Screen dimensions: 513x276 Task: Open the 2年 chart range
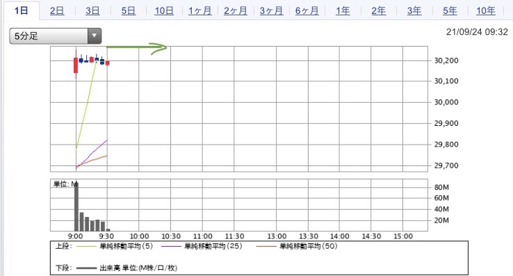coord(379,11)
